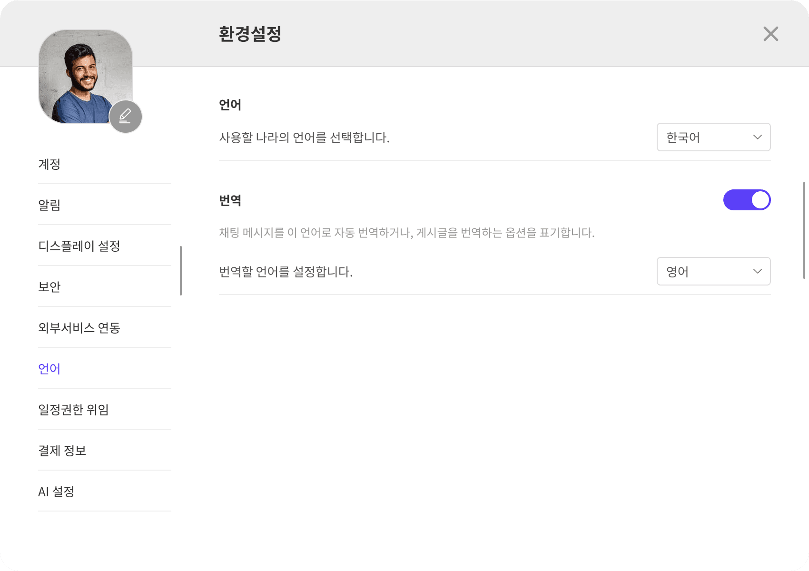The width and height of the screenshot is (809, 571).
Task: Click '사용할 나라의 언어를 선택합니다.' text
Action: (x=305, y=138)
